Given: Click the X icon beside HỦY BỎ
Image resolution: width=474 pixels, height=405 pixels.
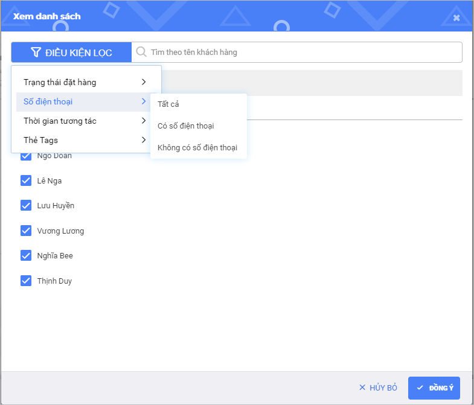Looking at the screenshot, I should [x=362, y=387].
